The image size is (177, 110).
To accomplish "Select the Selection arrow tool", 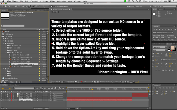I will pos(3,6).
